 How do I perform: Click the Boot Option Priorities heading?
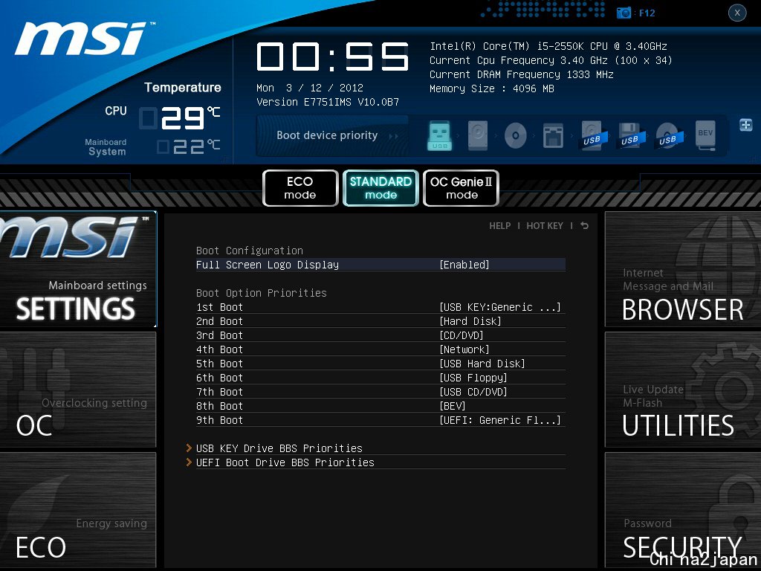click(261, 293)
